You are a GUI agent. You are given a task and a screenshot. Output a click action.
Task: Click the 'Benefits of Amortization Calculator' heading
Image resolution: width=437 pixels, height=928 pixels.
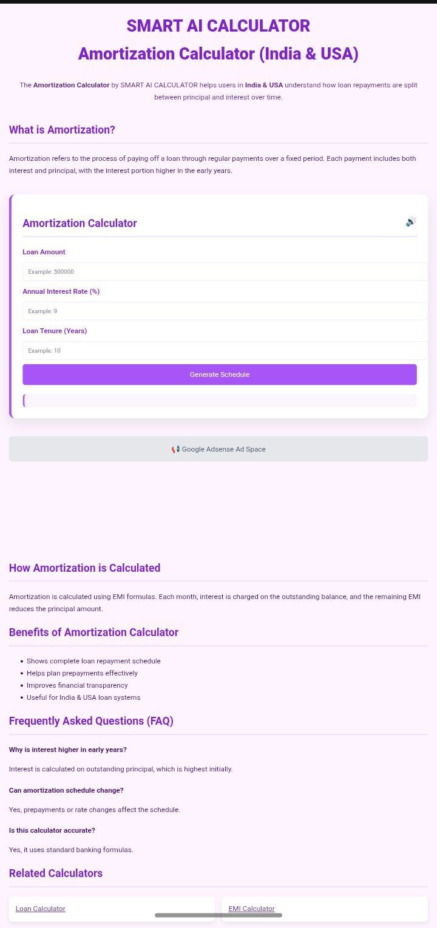coord(93,632)
